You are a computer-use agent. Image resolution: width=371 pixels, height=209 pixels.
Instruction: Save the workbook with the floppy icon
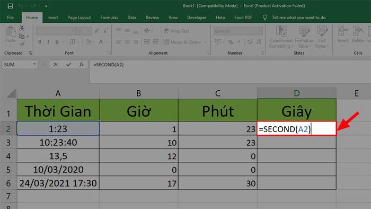[10, 6]
